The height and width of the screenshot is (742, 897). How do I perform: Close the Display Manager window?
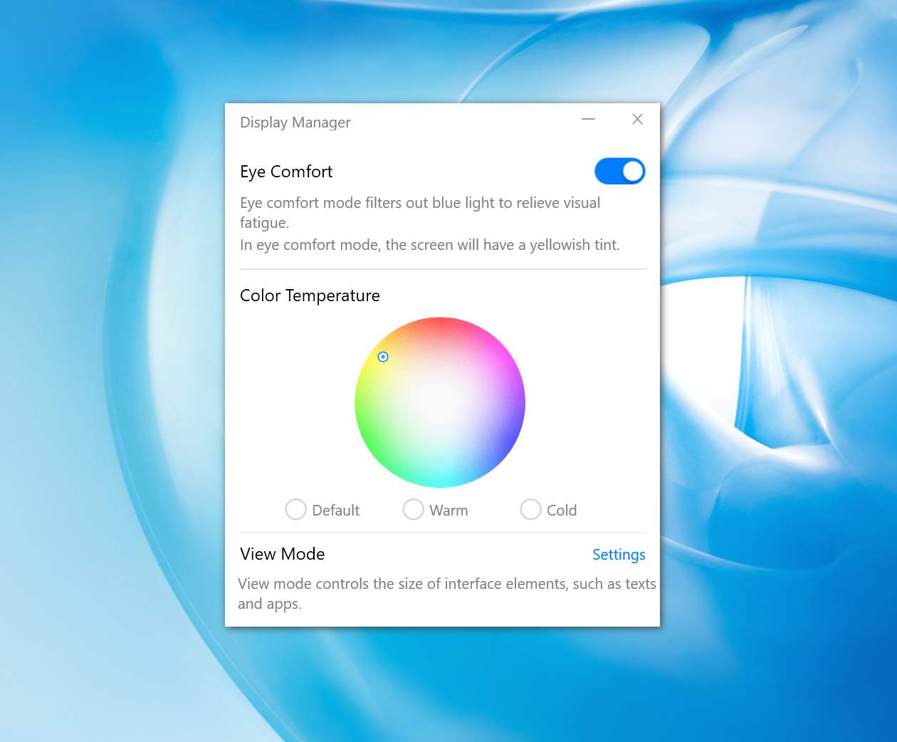click(637, 120)
